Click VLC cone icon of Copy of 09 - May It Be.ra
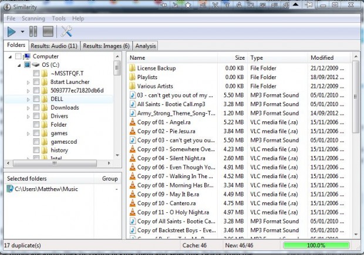Viewport: 364px width, 255px height. pos(132,194)
